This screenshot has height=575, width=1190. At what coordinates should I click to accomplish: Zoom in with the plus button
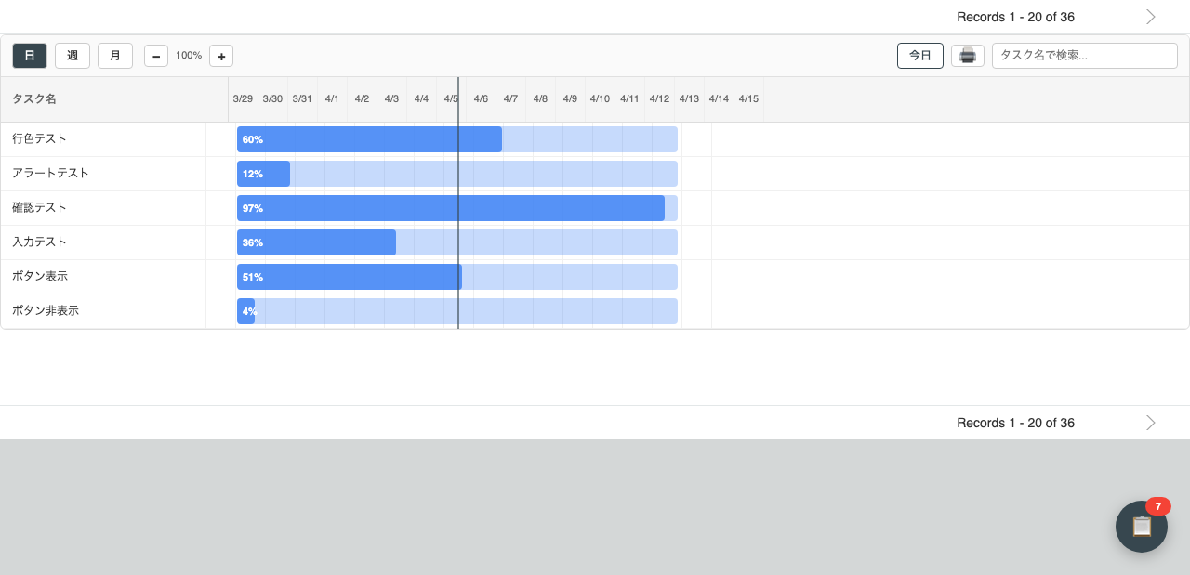221,56
